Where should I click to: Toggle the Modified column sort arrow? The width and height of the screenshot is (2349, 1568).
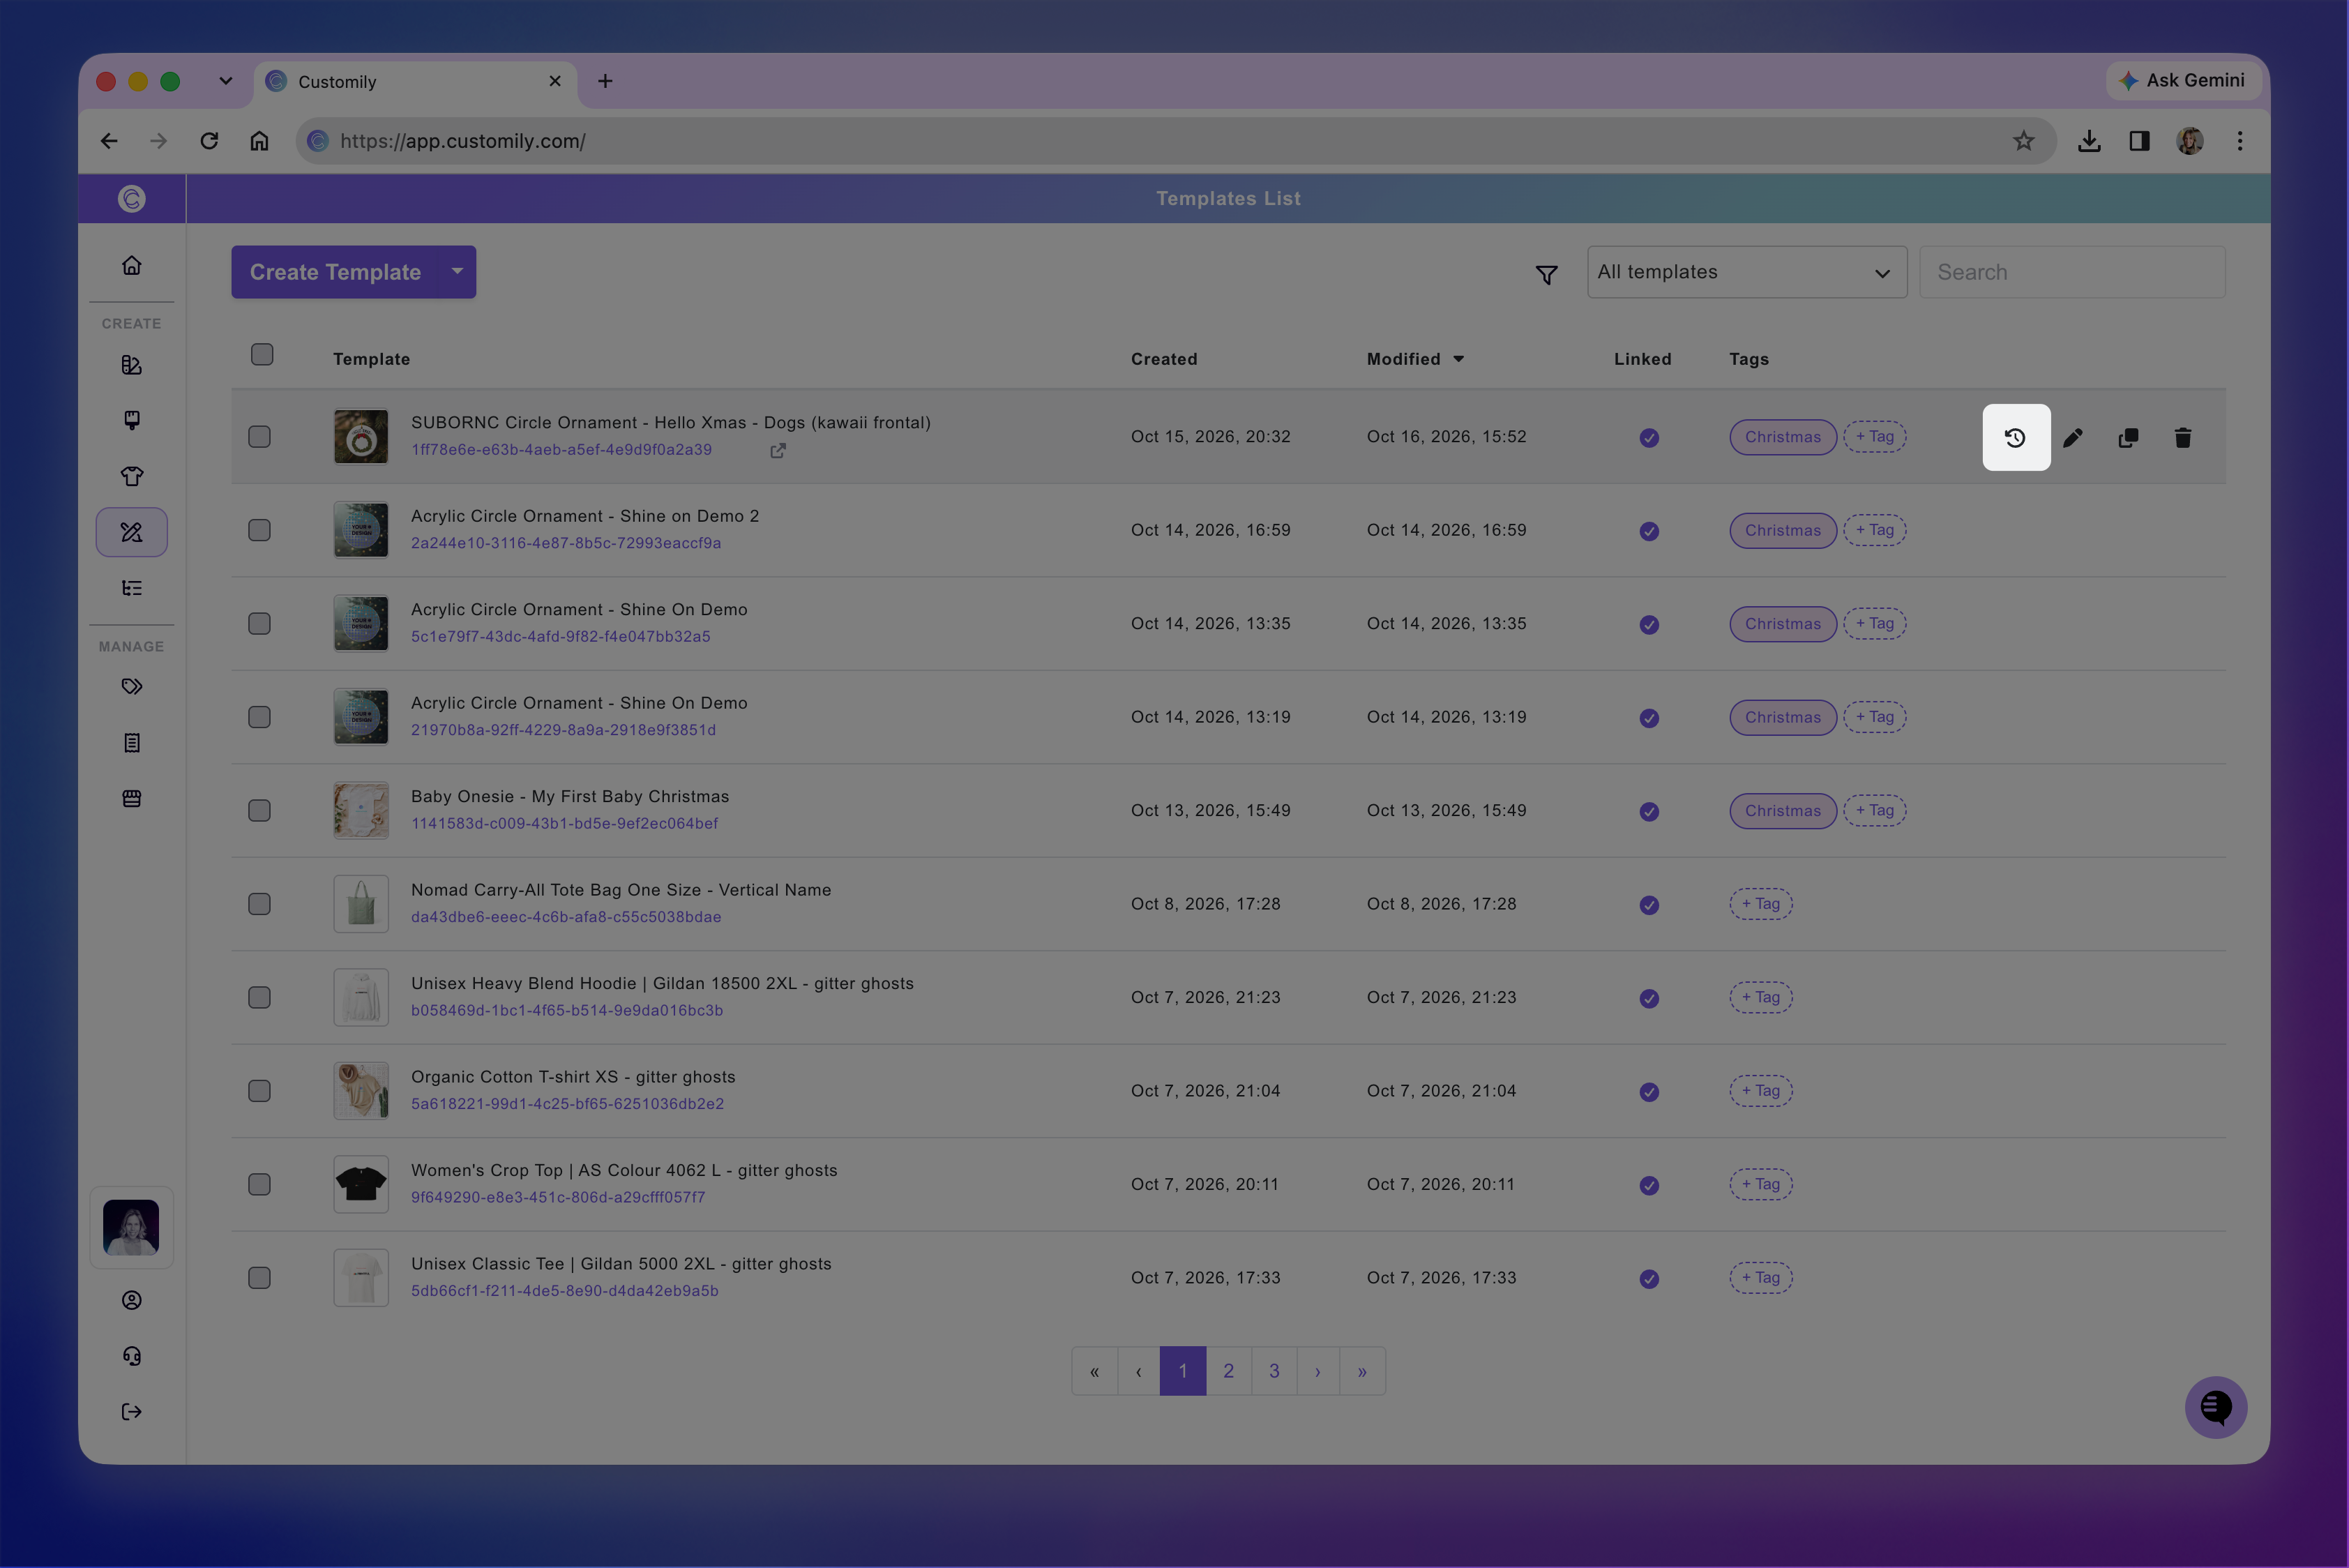(1458, 359)
